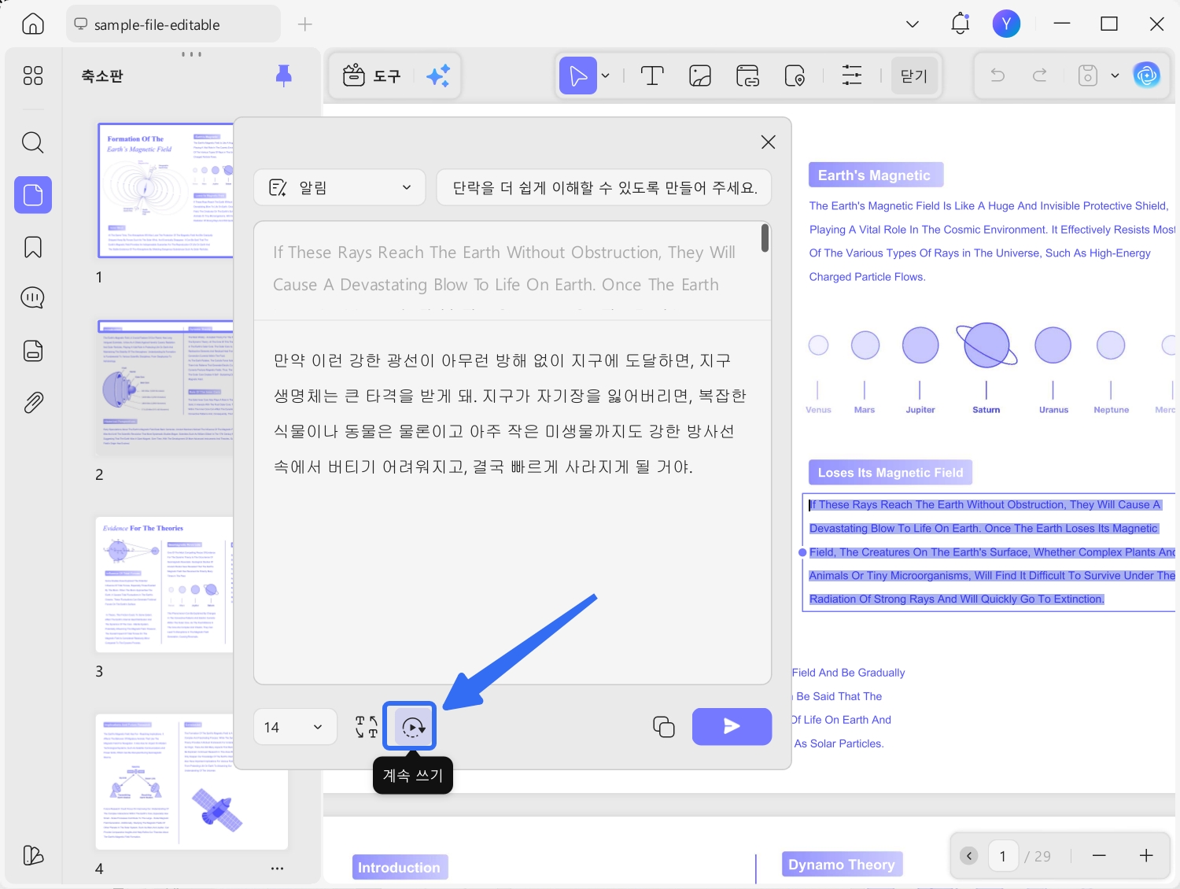Open the user account avatar Y

pos(1006,24)
